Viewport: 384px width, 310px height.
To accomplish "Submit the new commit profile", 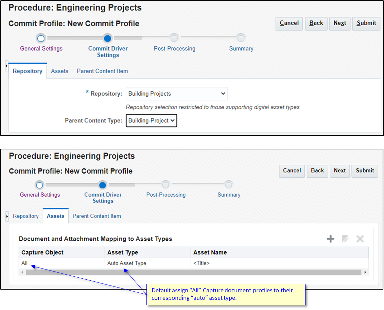I will [366, 23].
